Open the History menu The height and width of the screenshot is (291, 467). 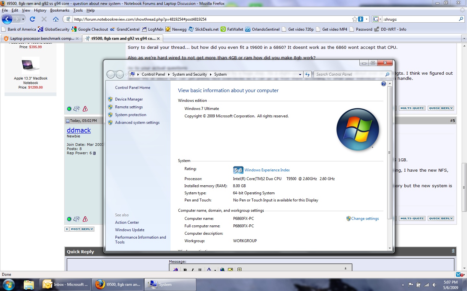point(40,10)
